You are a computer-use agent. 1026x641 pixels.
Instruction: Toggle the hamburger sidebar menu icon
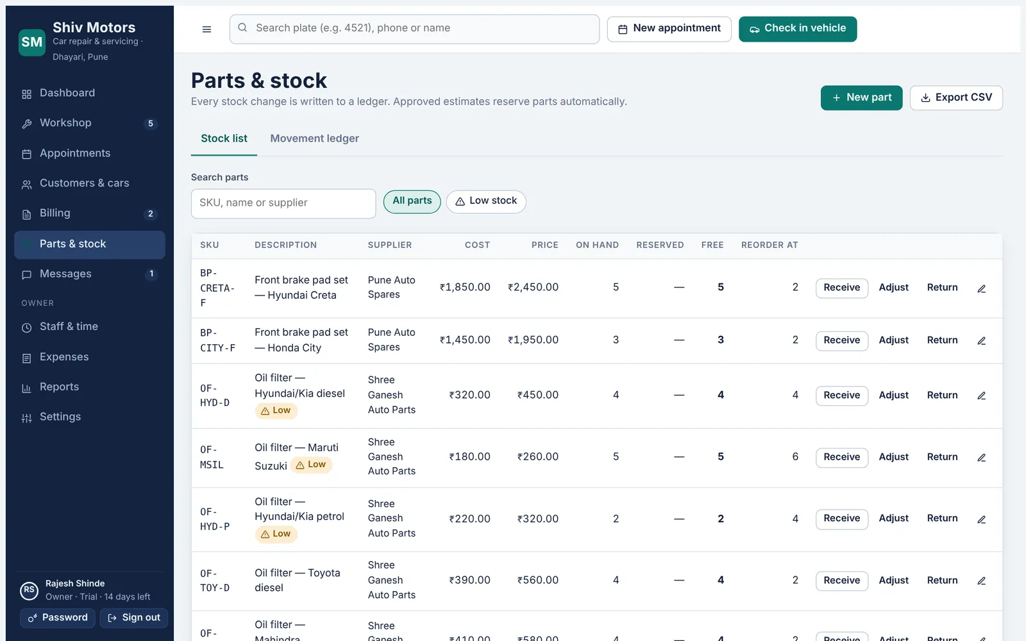point(206,29)
